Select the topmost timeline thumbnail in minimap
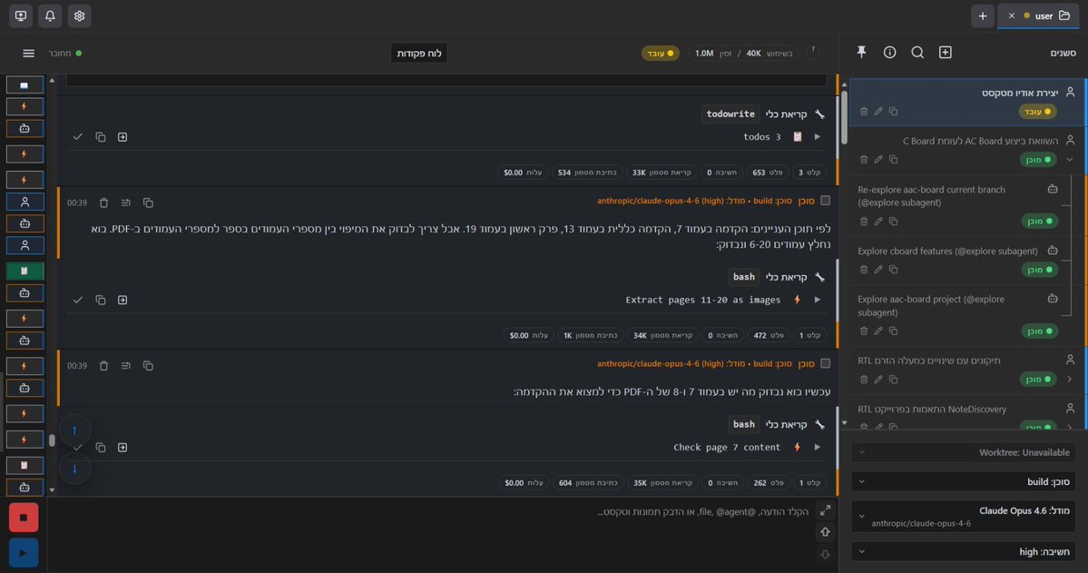Viewport: 1088px width, 573px height. coord(25,84)
